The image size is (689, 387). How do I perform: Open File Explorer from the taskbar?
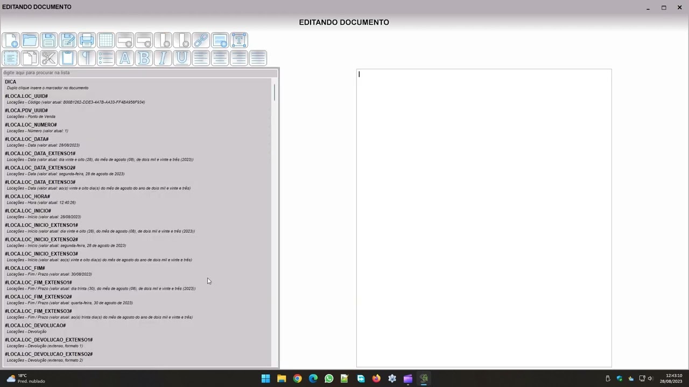click(x=282, y=378)
